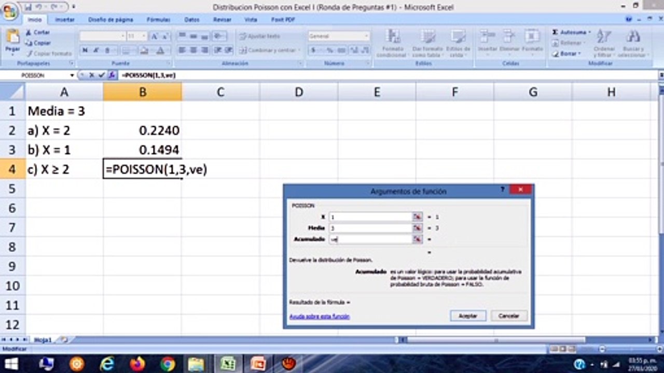Open Ordenar y filtrar menu

pos(603,43)
